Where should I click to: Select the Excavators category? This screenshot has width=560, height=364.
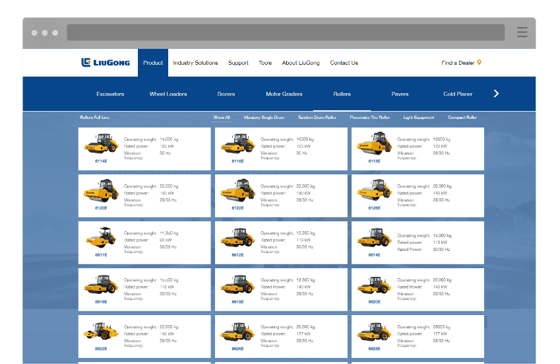click(x=110, y=94)
